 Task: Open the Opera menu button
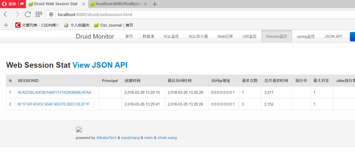coord(13,4)
